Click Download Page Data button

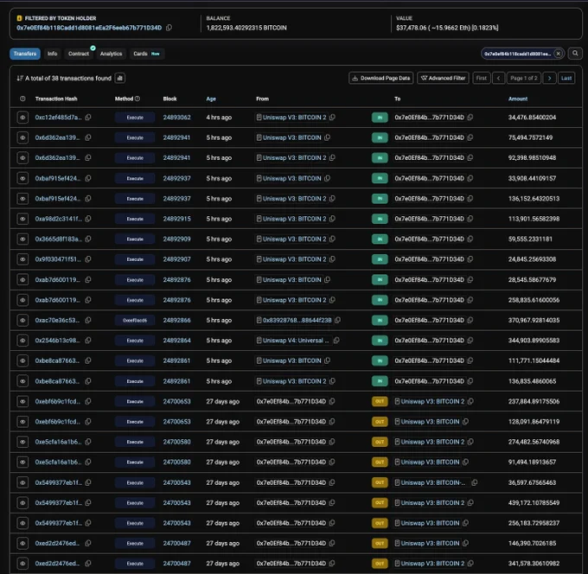(381, 78)
